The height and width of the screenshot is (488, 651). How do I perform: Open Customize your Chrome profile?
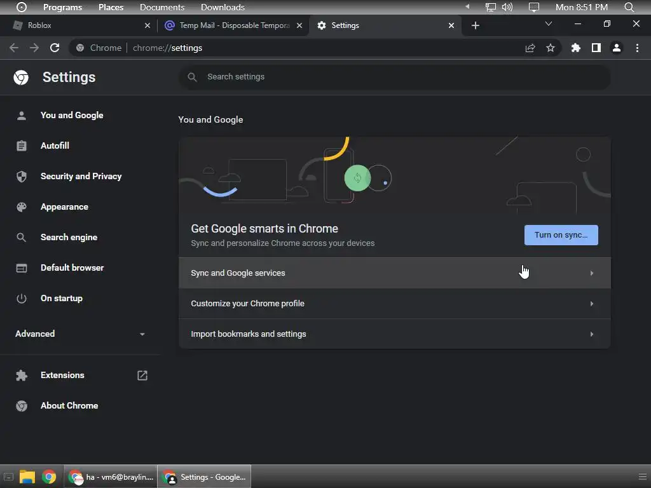click(394, 303)
